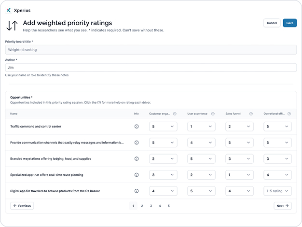Show help for Sales funnel column
Viewport: 302px width, 227px height.
[x=251, y=114]
